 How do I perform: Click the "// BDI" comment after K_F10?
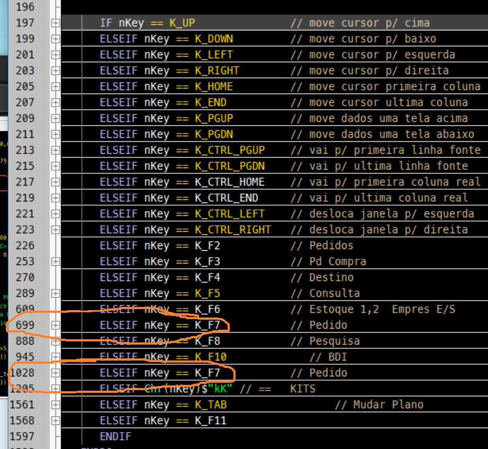328,357
